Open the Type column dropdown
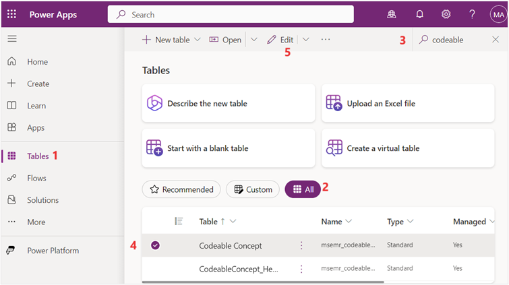This screenshot has height=285, width=509. [x=411, y=222]
